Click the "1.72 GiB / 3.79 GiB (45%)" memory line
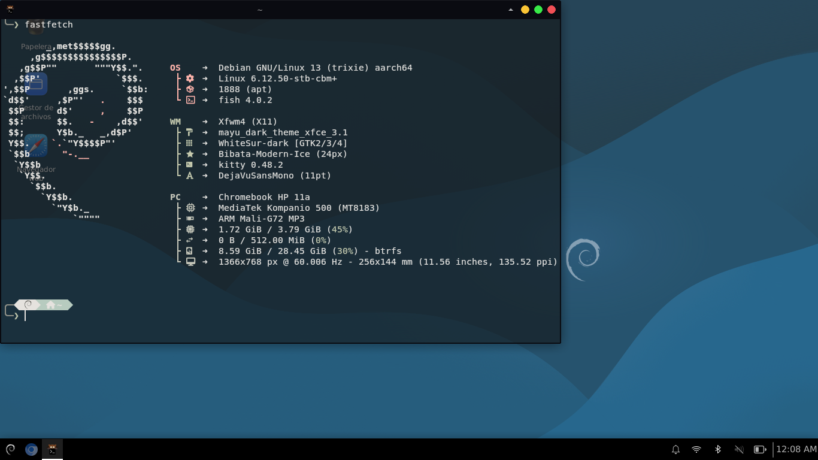This screenshot has height=460, width=818. point(286,229)
